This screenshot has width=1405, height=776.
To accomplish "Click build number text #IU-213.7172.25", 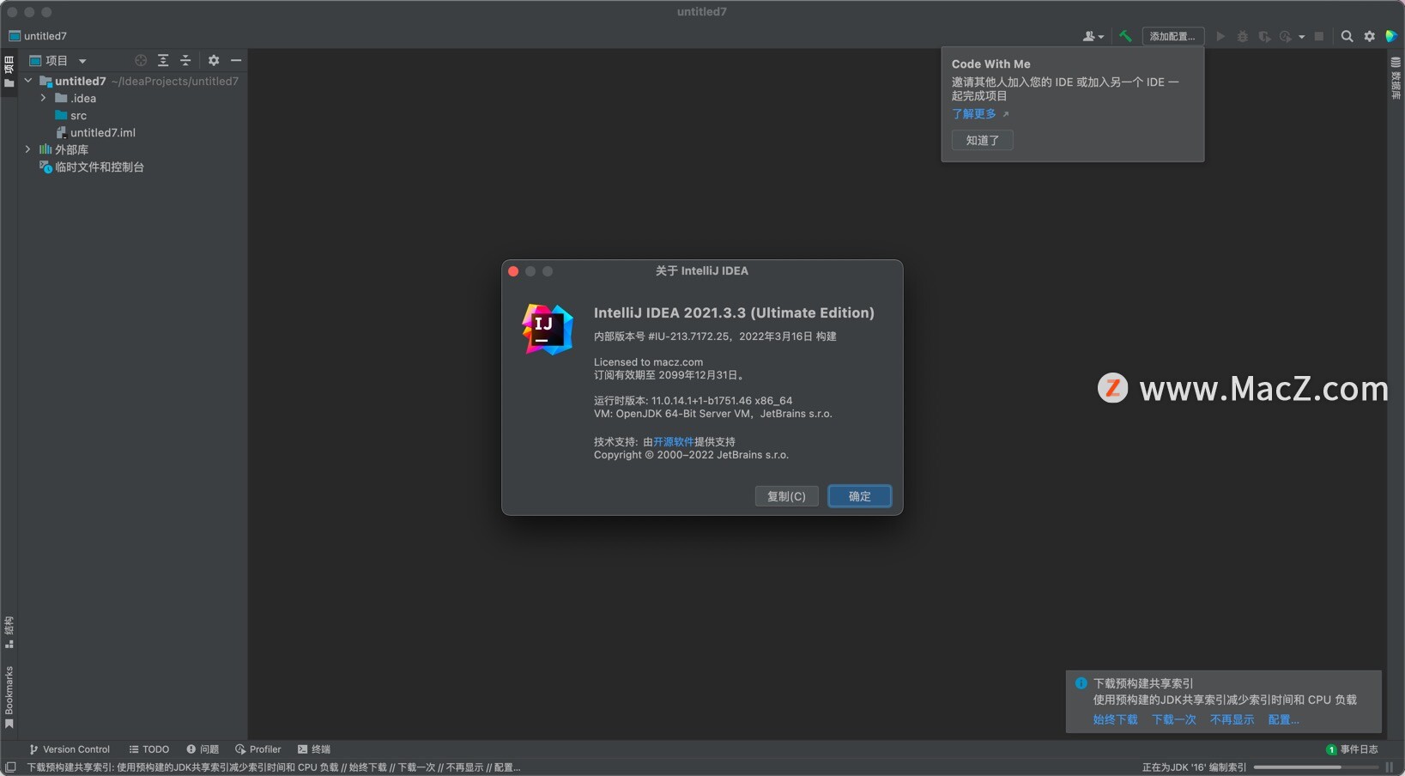I will pyautogui.click(x=688, y=336).
